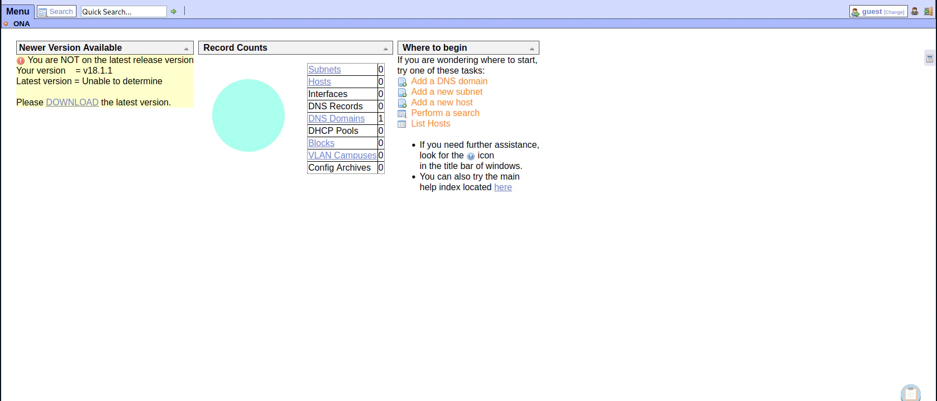937x401 pixels.
Task: Click the cyan record counts pie chart
Action: coord(248,115)
